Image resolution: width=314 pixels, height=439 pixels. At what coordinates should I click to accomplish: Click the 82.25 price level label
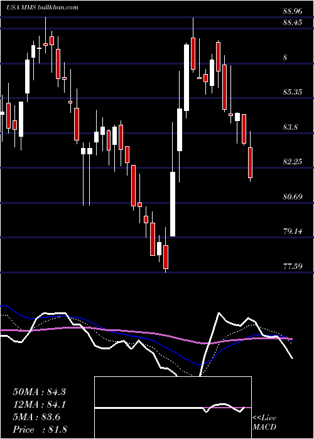pyautogui.click(x=293, y=162)
